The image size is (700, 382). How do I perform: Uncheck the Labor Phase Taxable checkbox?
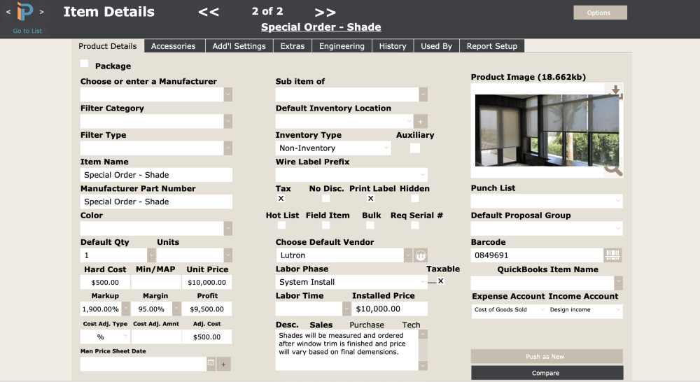click(440, 281)
